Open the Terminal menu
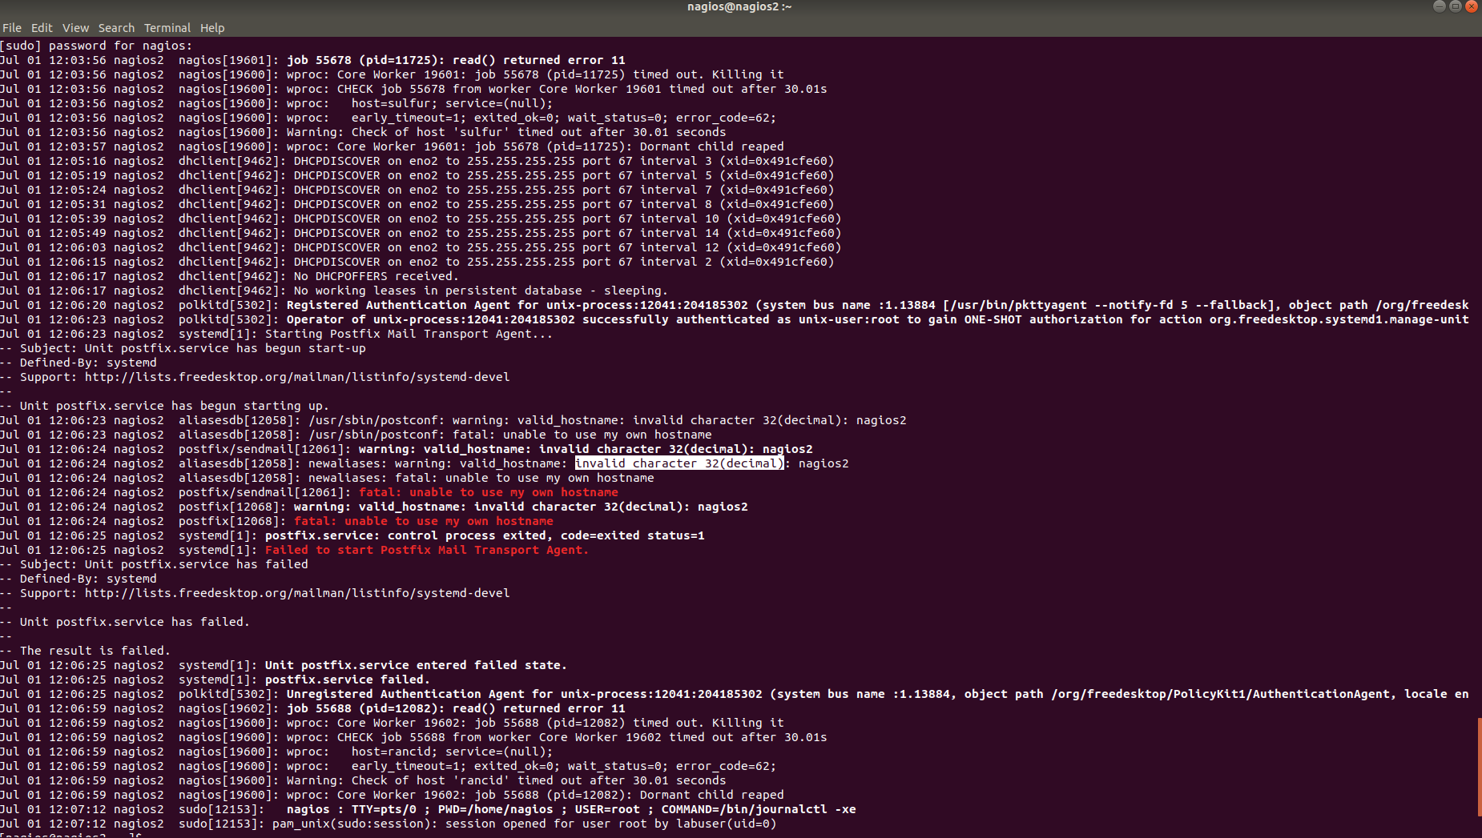 coord(167,28)
